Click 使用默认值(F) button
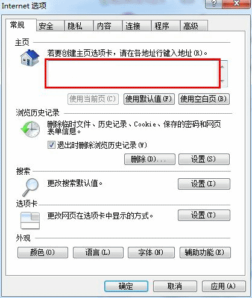This screenshot has height=298, width=252. [149, 99]
